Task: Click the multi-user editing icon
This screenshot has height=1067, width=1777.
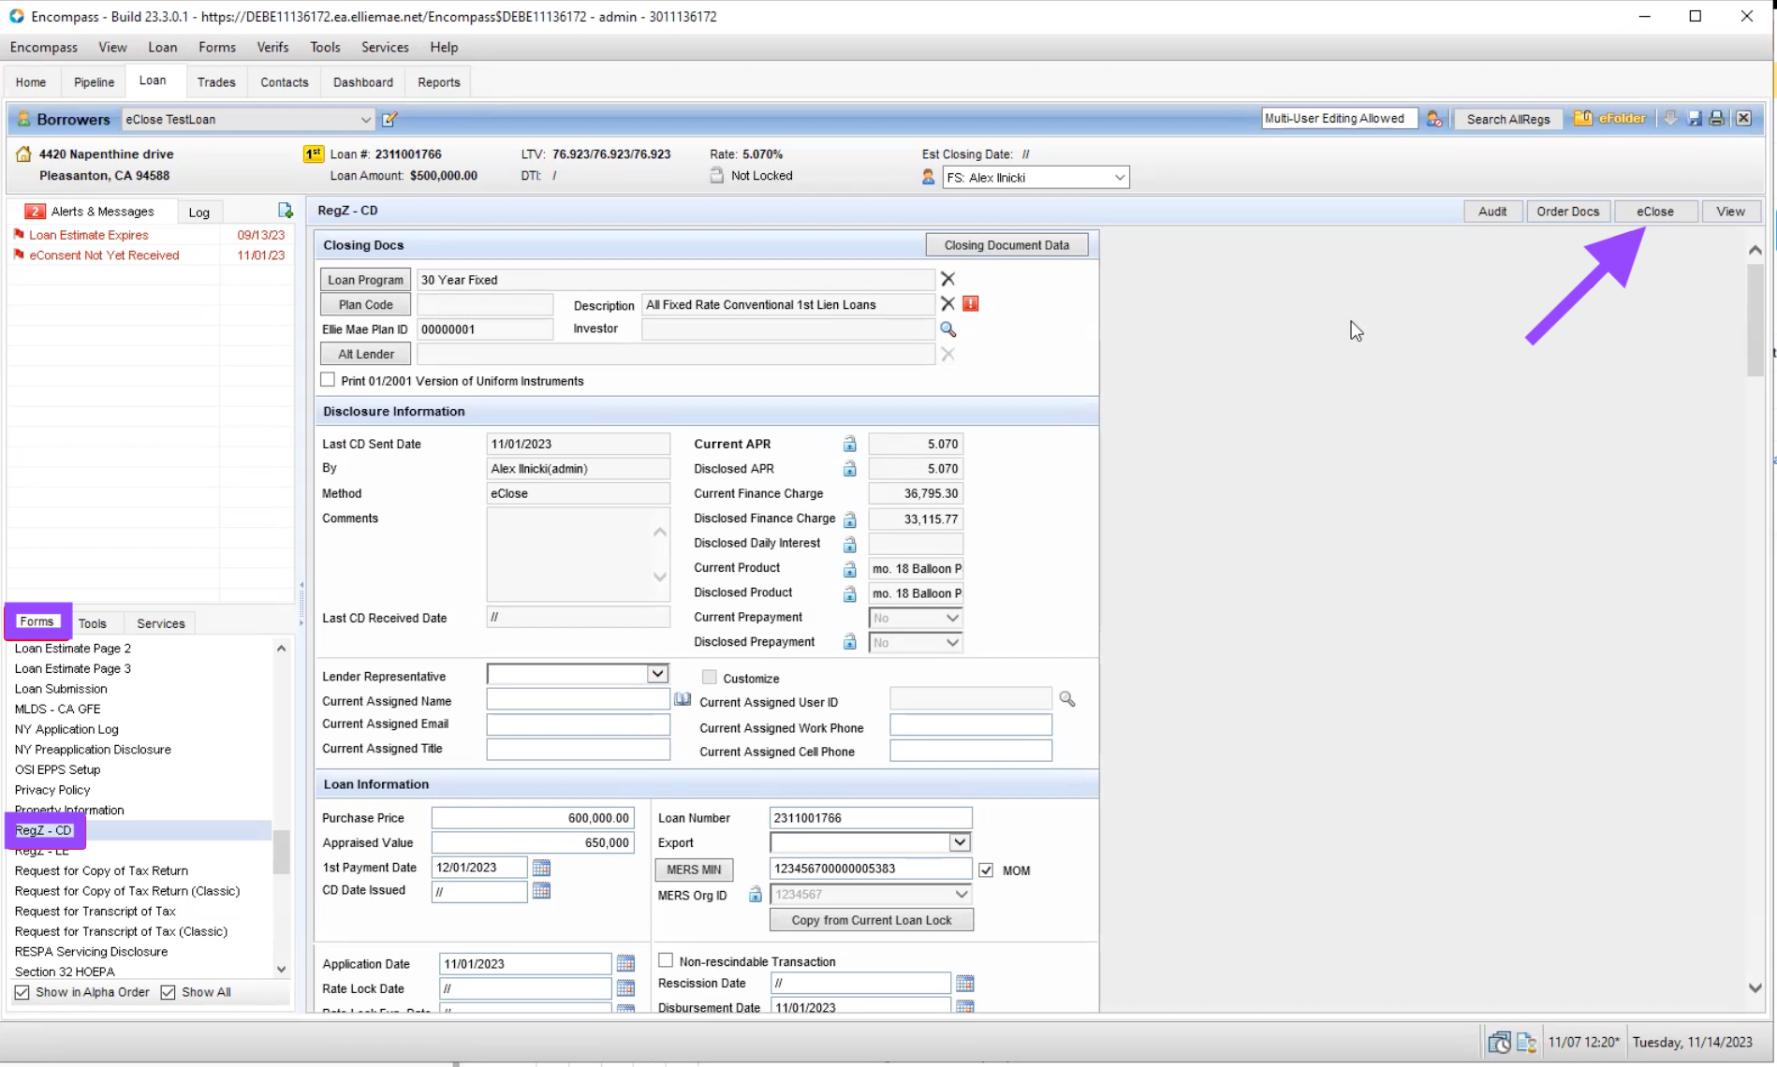Action: tap(1434, 119)
